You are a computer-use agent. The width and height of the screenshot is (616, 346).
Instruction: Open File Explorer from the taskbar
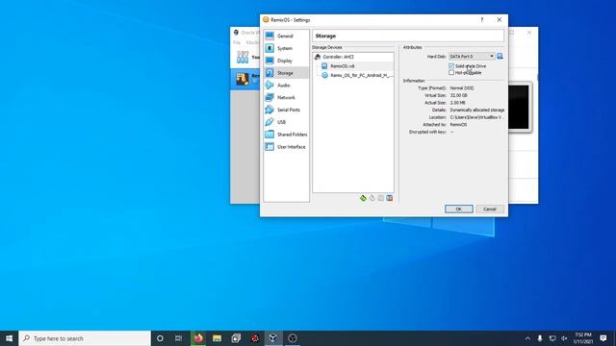pos(217,338)
